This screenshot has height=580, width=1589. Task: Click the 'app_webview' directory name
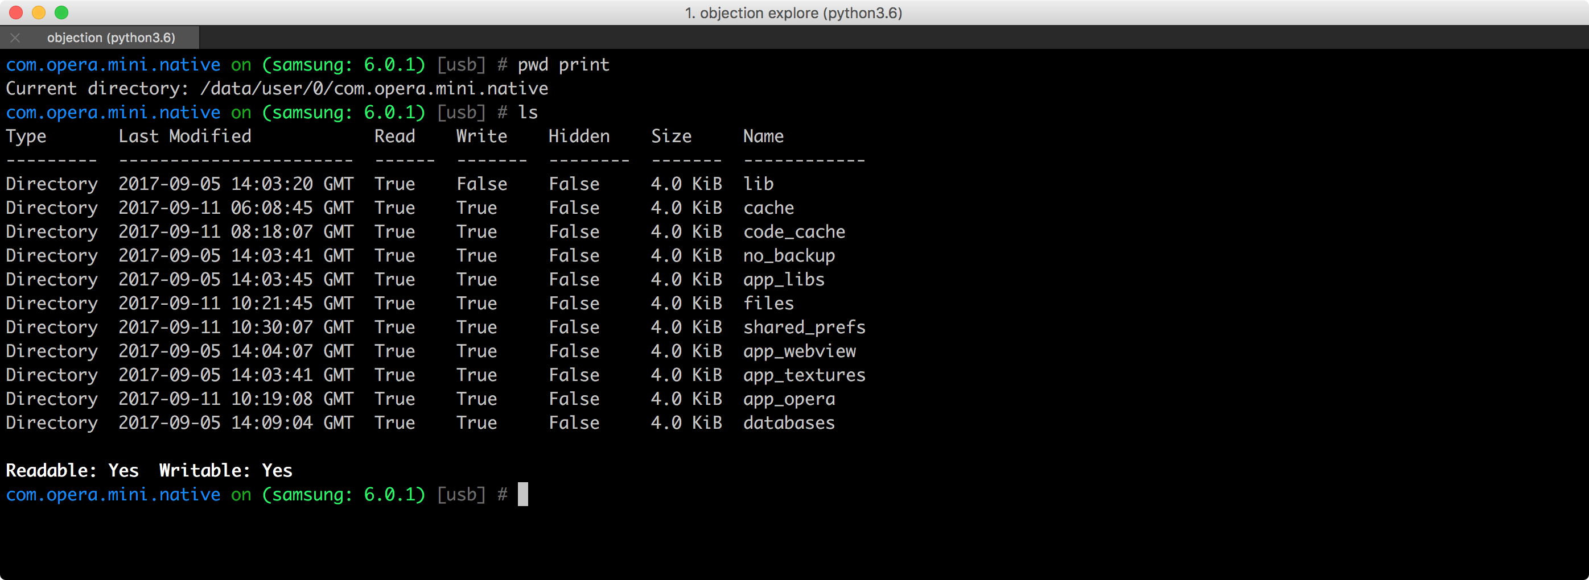click(800, 351)
